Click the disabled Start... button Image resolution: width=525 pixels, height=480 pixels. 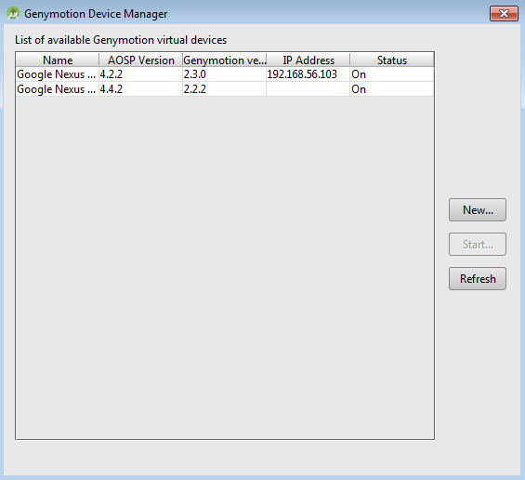click(477, 245)
